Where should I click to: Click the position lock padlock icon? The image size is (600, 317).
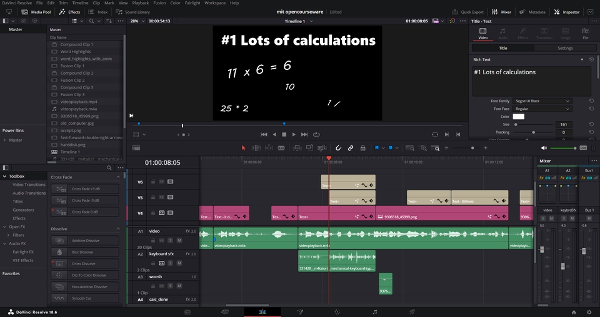362,148
